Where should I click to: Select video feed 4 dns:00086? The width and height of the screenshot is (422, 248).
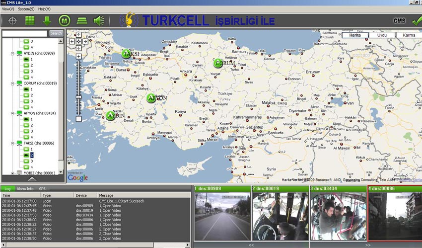pos(395,213)
